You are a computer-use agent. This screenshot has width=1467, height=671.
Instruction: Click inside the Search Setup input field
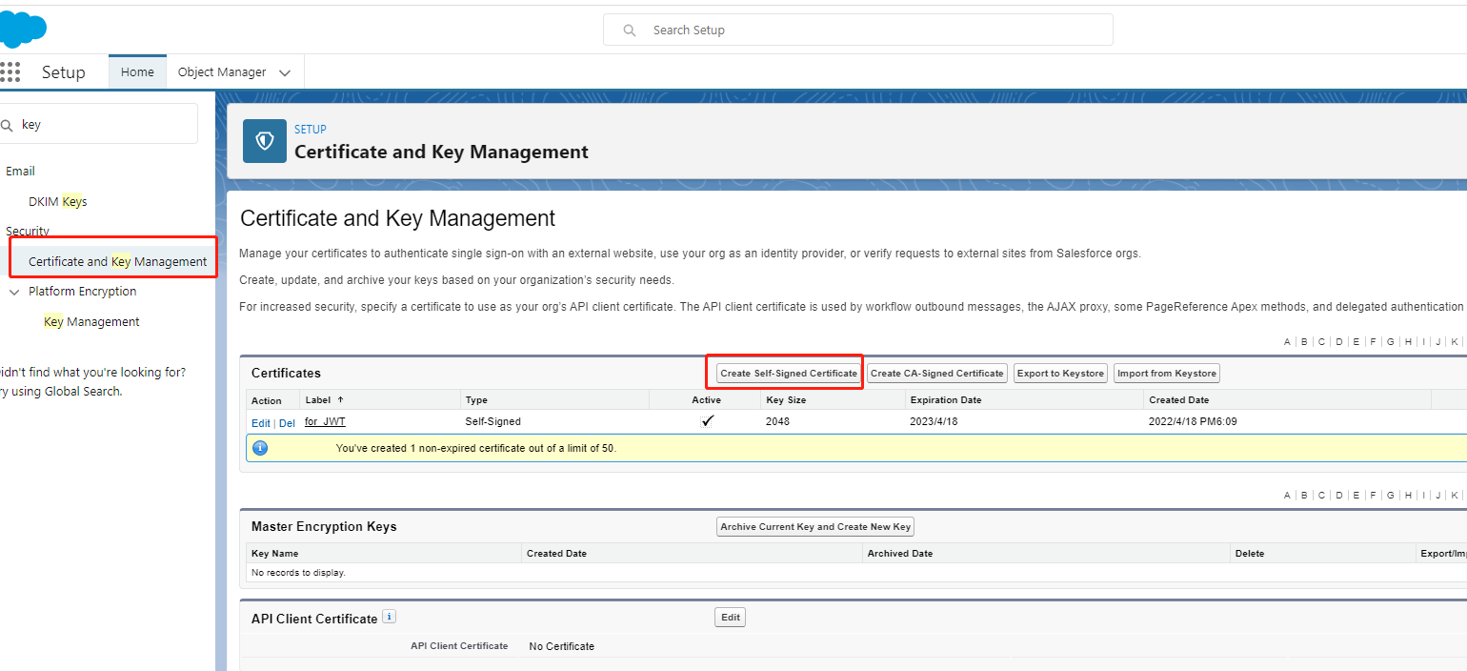(x=857, y=30)
